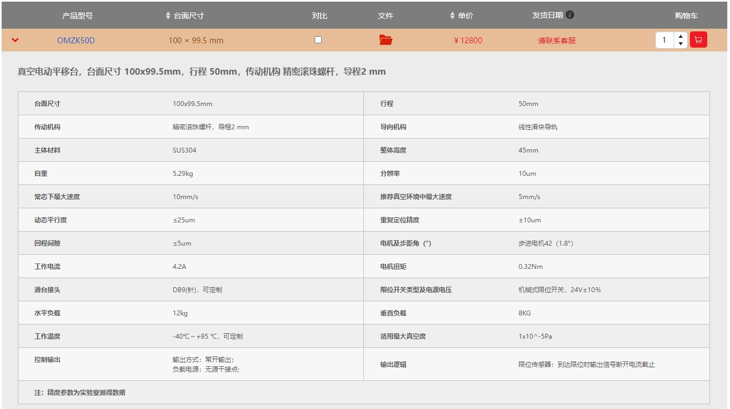The image size is (730, 409).
Task: Click the 发货日期 header label
Action: point(547,15)
